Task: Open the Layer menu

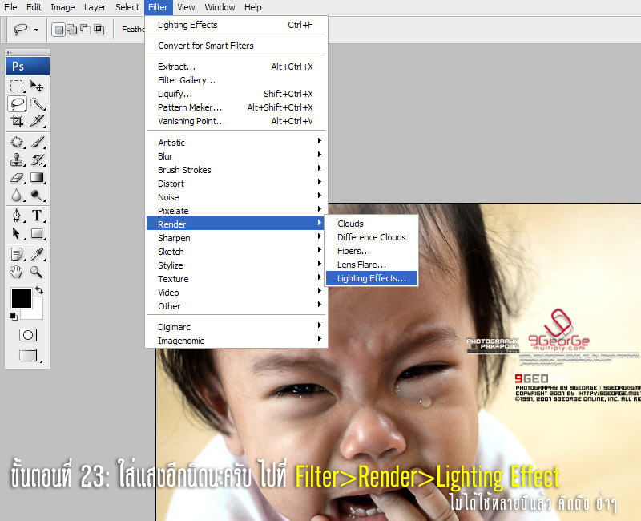Action: point(95,7)
